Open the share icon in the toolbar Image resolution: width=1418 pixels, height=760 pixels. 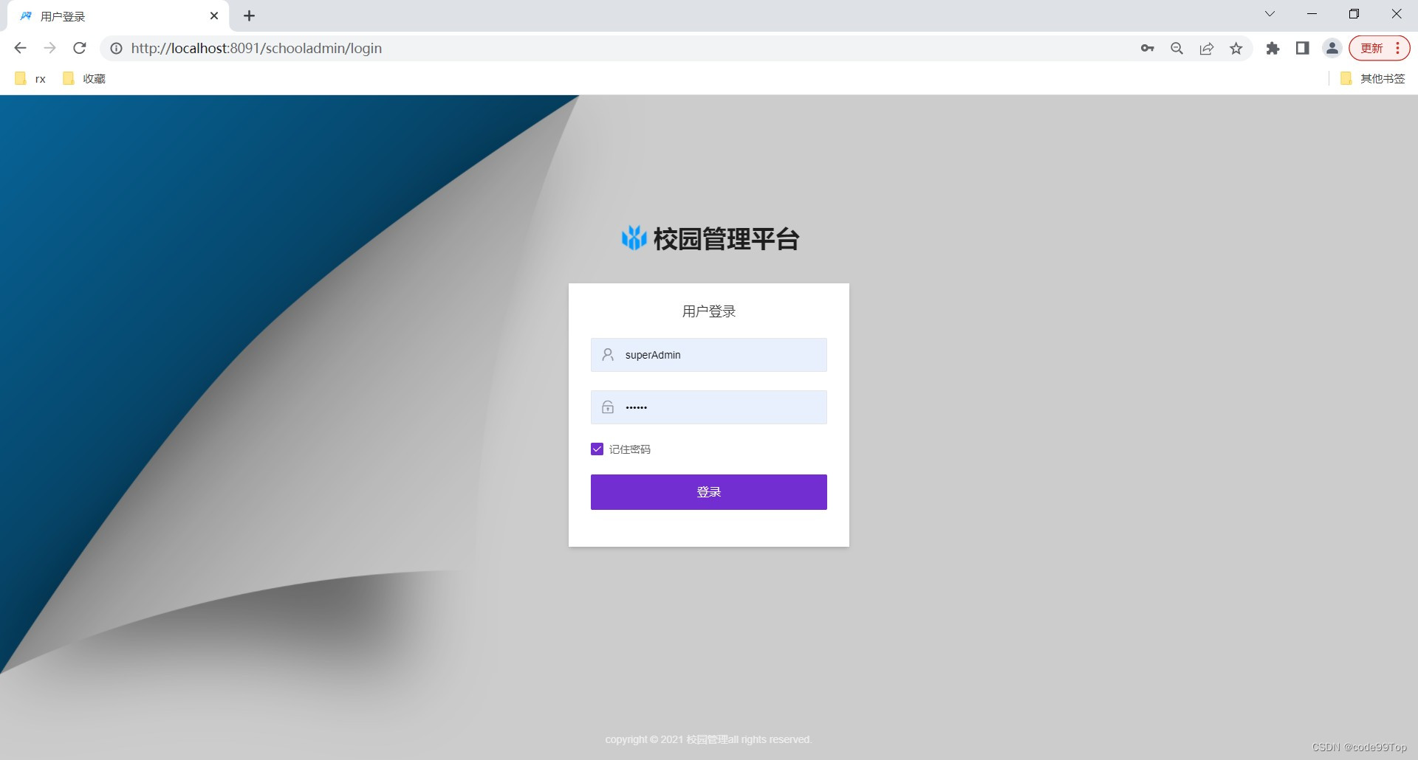pyautogui.click(x=1207, y=48)
